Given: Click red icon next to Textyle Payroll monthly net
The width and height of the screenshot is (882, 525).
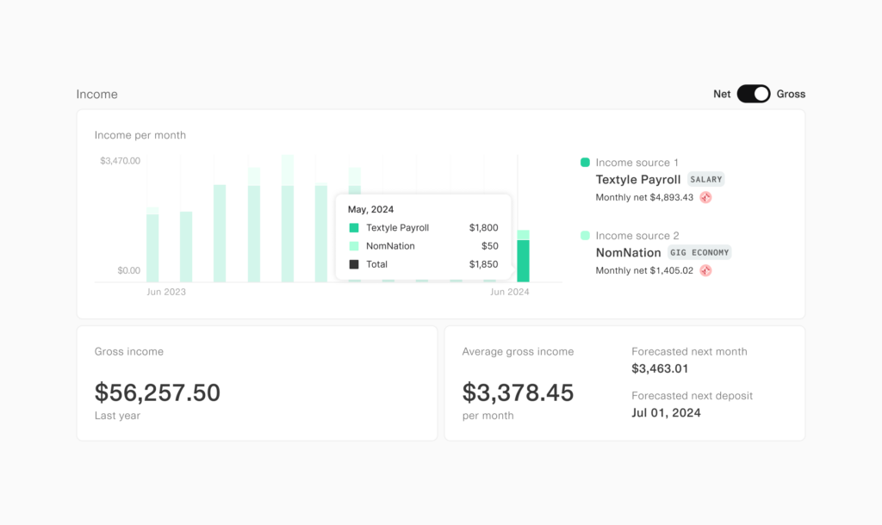Looking at the screenshot, I should tap(705, 197).
